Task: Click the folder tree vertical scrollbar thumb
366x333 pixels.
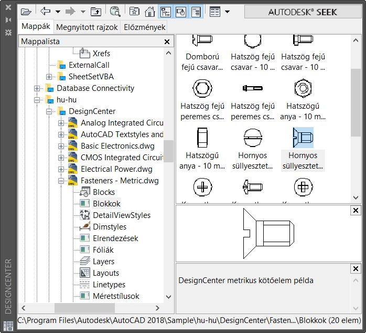Action: pyautogui.click(x=168, y=151)
